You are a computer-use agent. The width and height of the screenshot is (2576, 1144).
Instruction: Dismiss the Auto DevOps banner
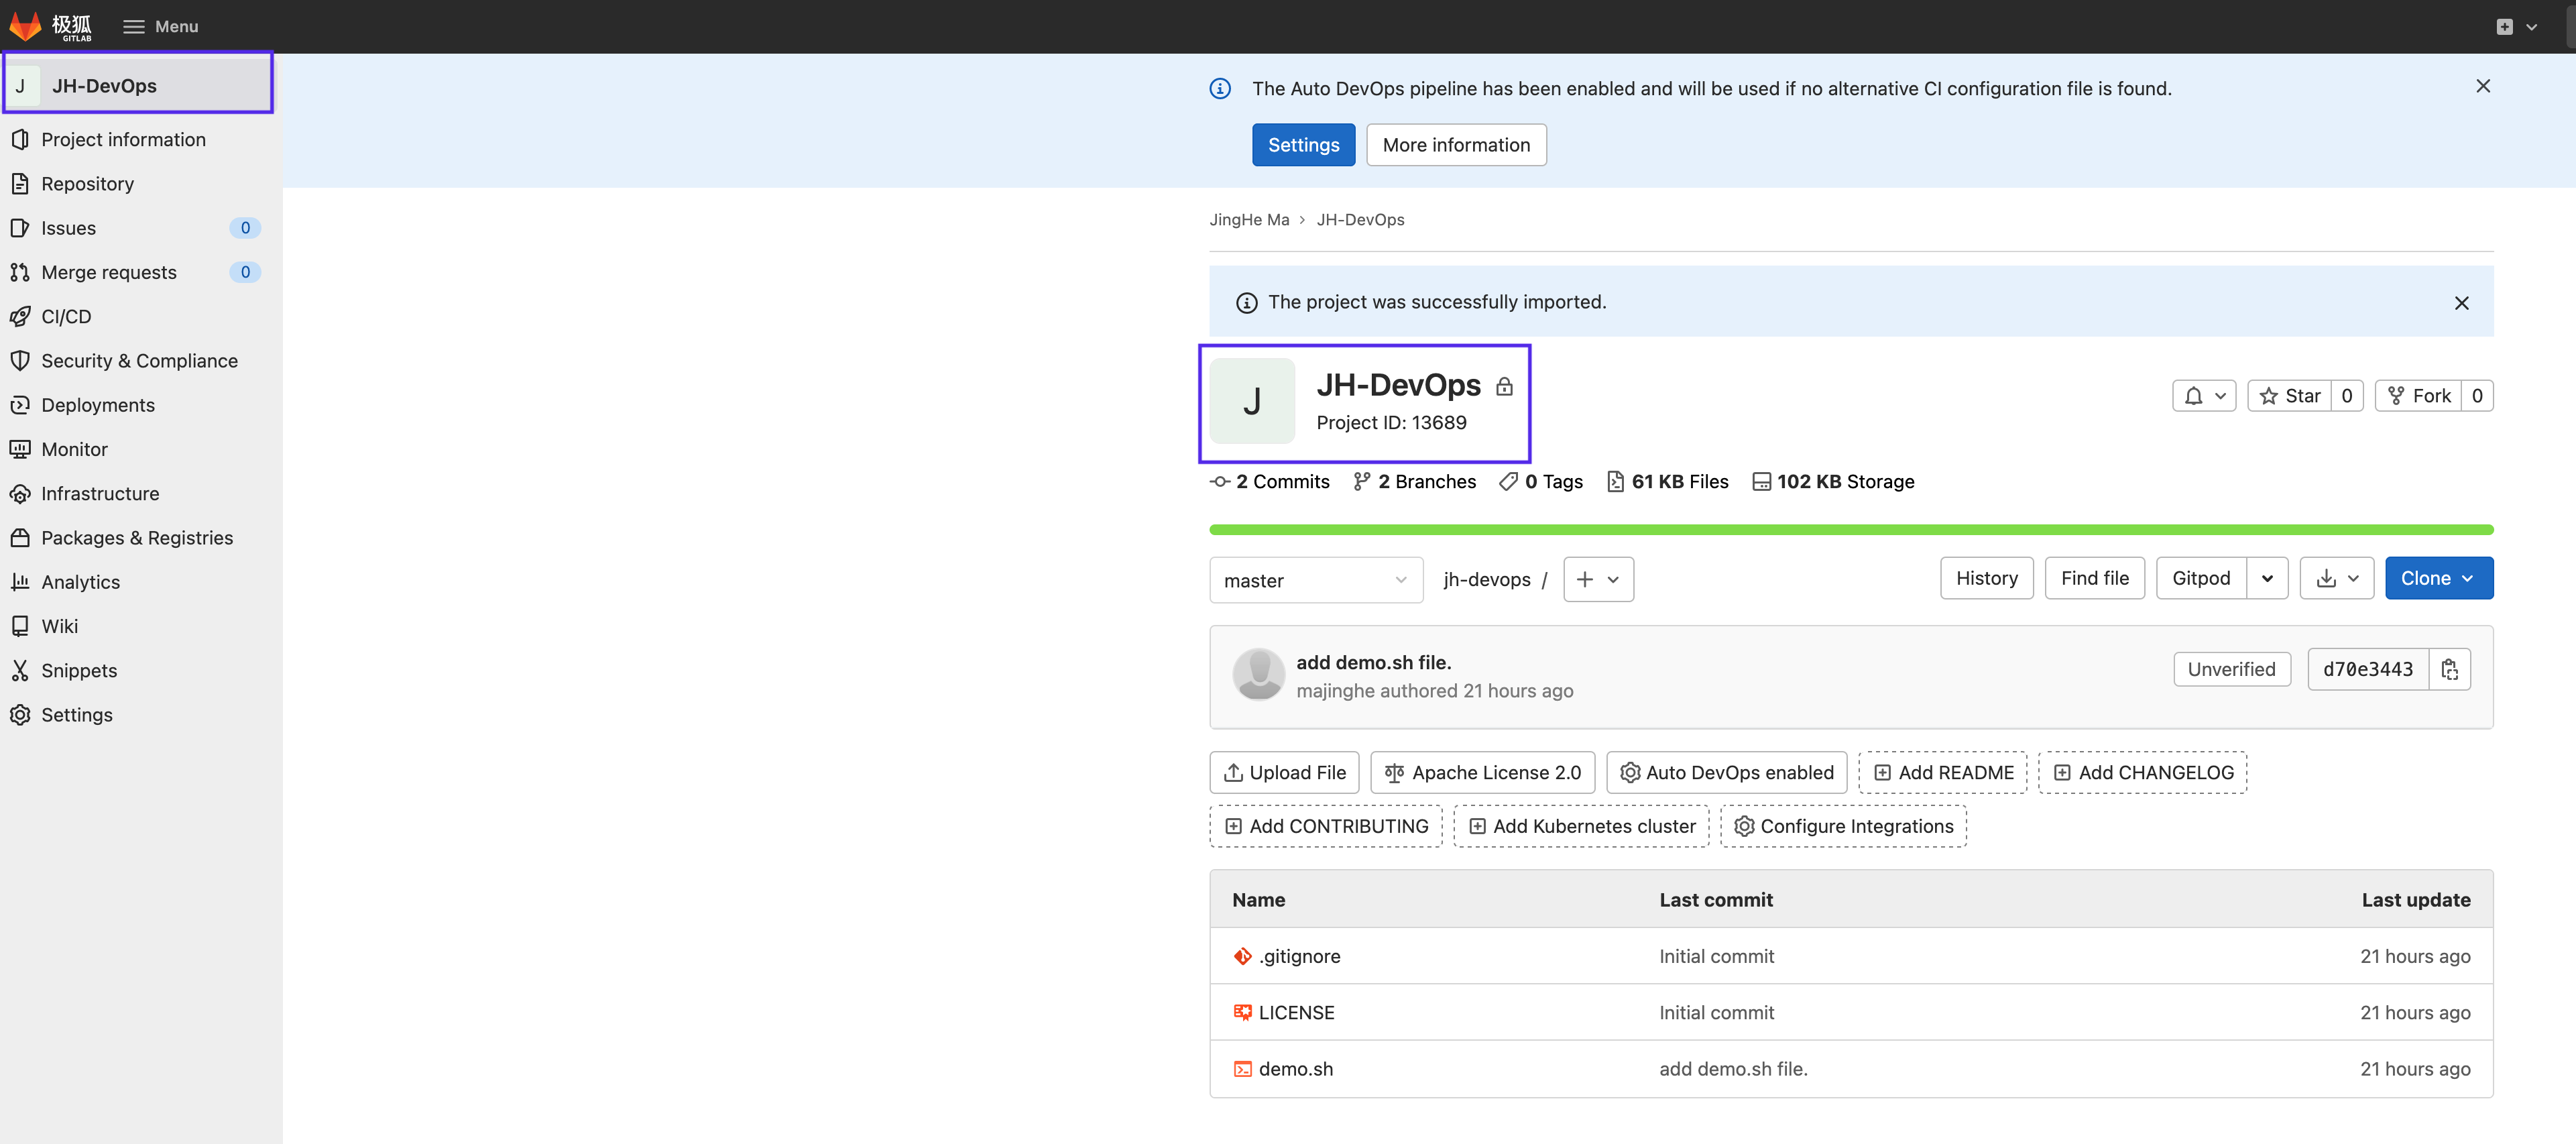click(x=2483, y=87)
